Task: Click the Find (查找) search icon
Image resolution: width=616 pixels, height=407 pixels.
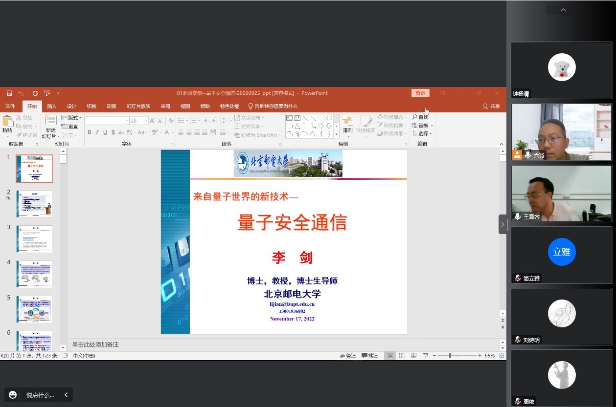Action: coord(420,117)
